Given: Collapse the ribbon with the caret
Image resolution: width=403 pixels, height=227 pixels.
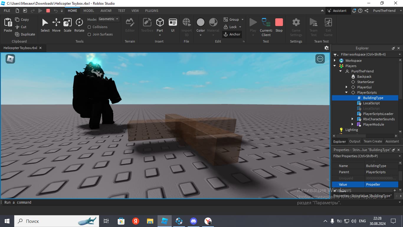Looking at the screenshot, I should tap(322, 11).
